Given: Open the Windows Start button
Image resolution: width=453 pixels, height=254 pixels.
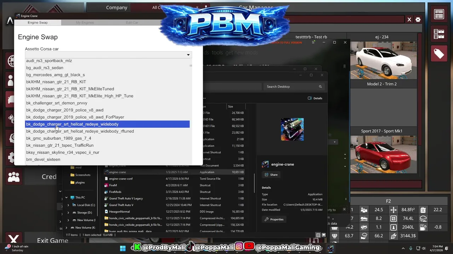Looking at the screenshot, I should 122,248.
